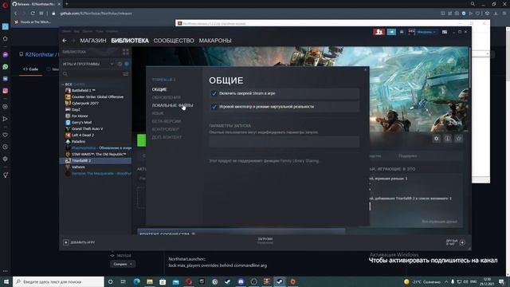Select Battlefield 1 in the game list

coord(83,90)
